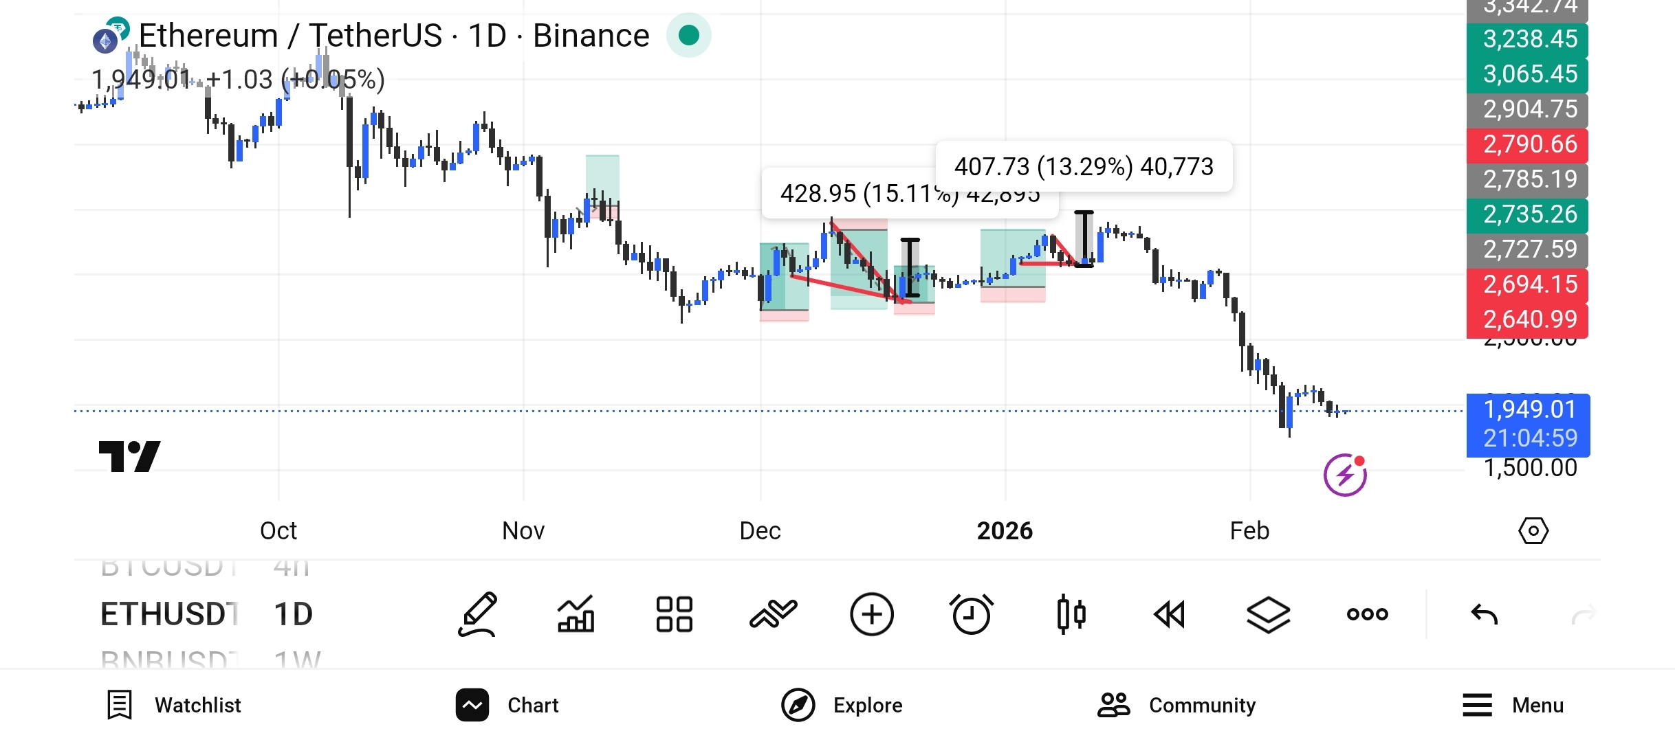Open the layout grid templates icon

[x=674, y=614]
